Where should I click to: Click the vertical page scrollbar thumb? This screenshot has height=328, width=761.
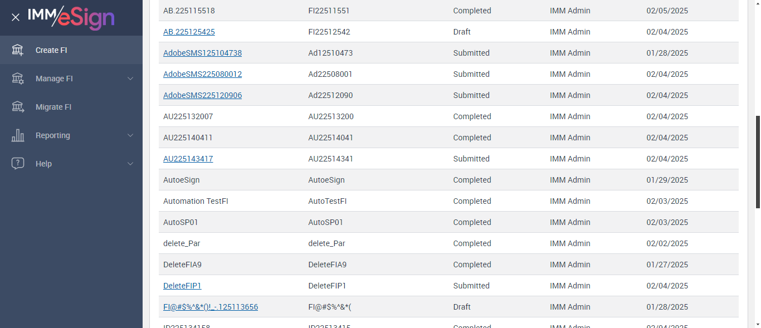[x=757, y=161]
